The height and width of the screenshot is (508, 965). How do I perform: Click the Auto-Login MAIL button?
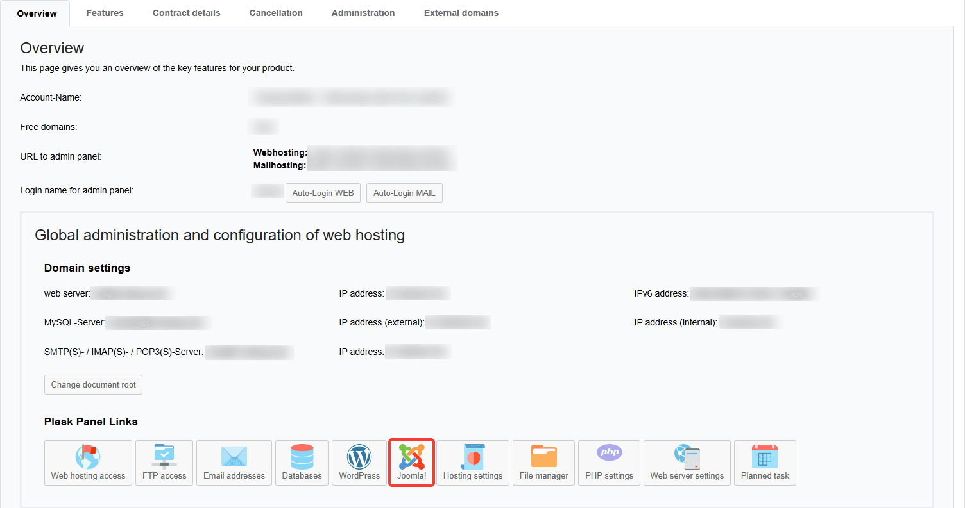tap(404, 193)
